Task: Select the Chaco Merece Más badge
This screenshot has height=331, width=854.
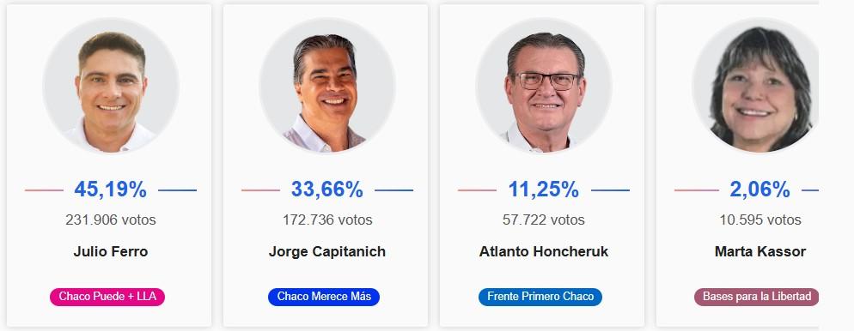Action: coord(324,297)
